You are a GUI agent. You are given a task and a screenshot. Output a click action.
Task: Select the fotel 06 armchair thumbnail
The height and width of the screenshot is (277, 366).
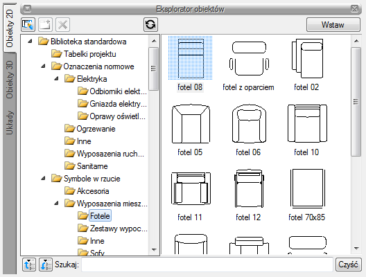(x=248, y=130)
